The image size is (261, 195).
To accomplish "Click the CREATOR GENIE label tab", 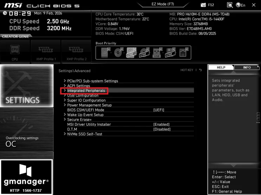I will click(15, 36).
